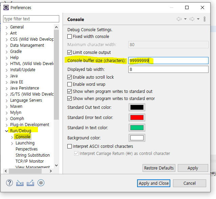Click the Import preferences icon

pos(20,183)
